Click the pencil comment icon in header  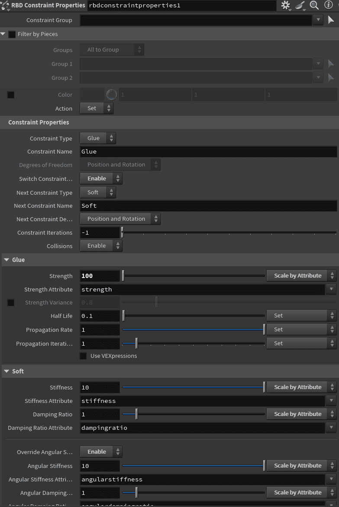coord(300,5)
